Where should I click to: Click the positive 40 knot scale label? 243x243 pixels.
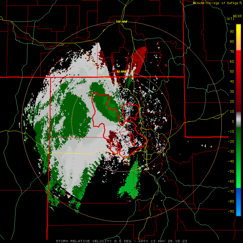232,81
